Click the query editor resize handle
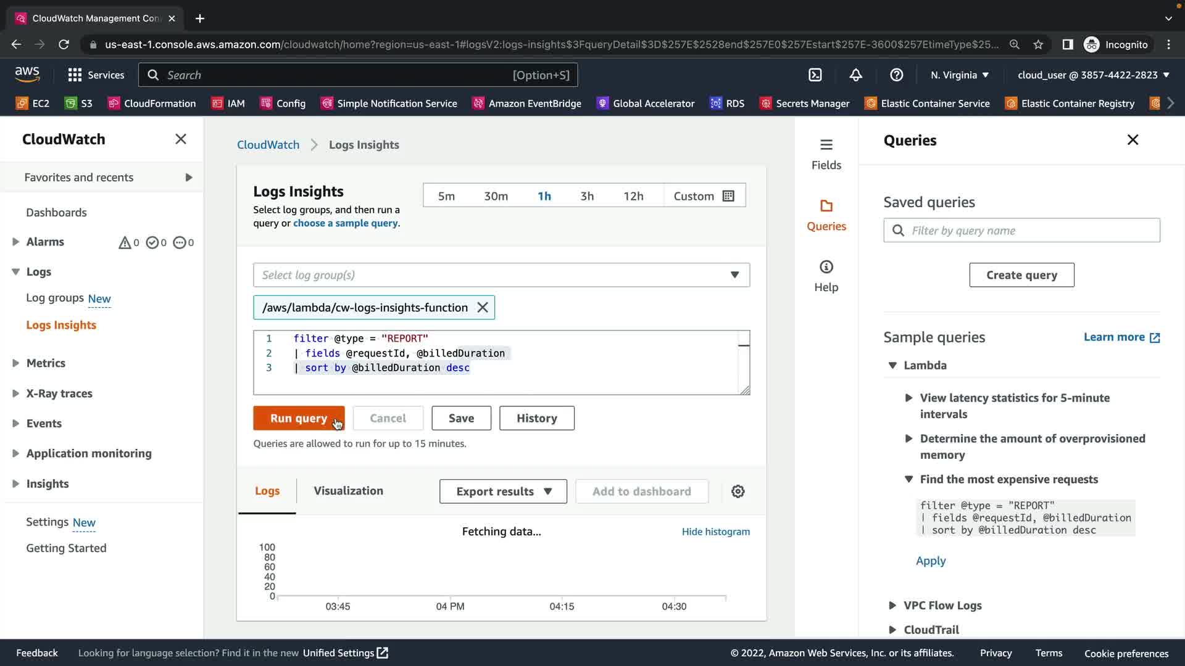The image size is (1185, 666). pyautogui.click(x=745, y=390)
